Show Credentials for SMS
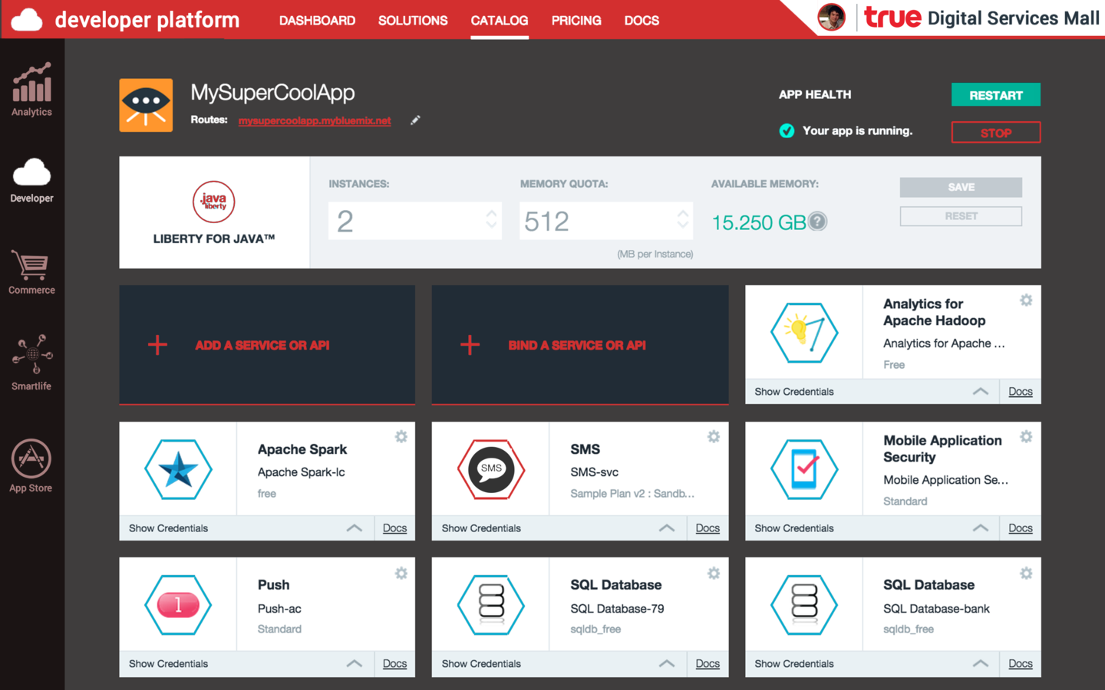Screen dimensions: 1105x690 [481, 528]
